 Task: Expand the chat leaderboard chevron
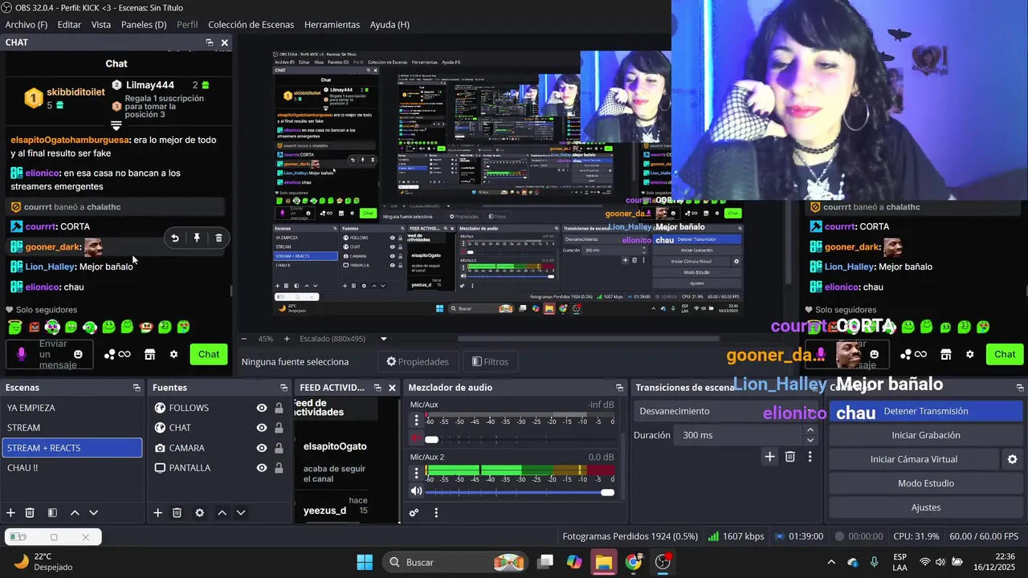pyautogui.click(x=116, y=126)
